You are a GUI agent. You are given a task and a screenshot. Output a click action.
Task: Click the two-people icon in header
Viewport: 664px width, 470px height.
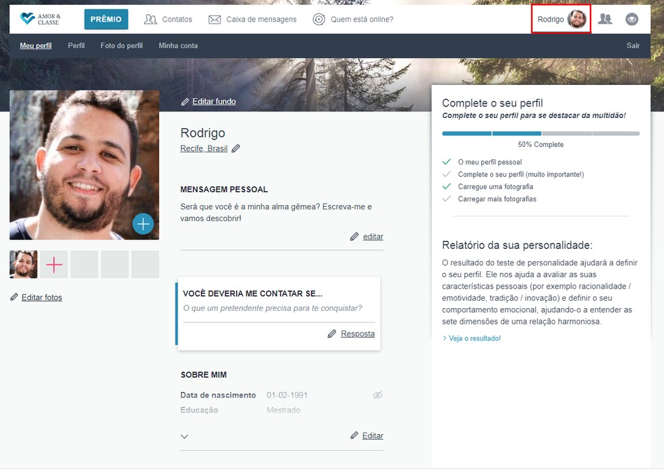point(605,20)
